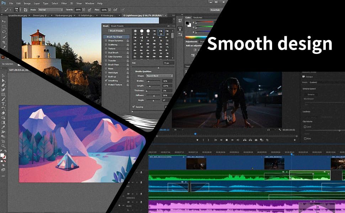Select the Zoom tool in Illustrator toolbar
Screen dimensions: 345x213
coord(4,146)
